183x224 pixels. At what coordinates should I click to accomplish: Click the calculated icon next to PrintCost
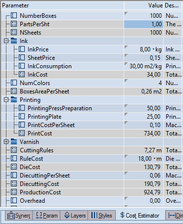22,133
